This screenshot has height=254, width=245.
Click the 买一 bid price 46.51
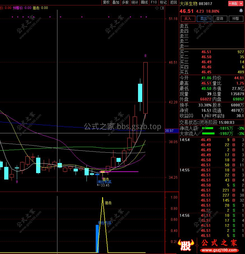206,52
